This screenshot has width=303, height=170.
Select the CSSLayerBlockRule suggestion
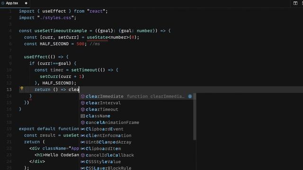[136, 168]
